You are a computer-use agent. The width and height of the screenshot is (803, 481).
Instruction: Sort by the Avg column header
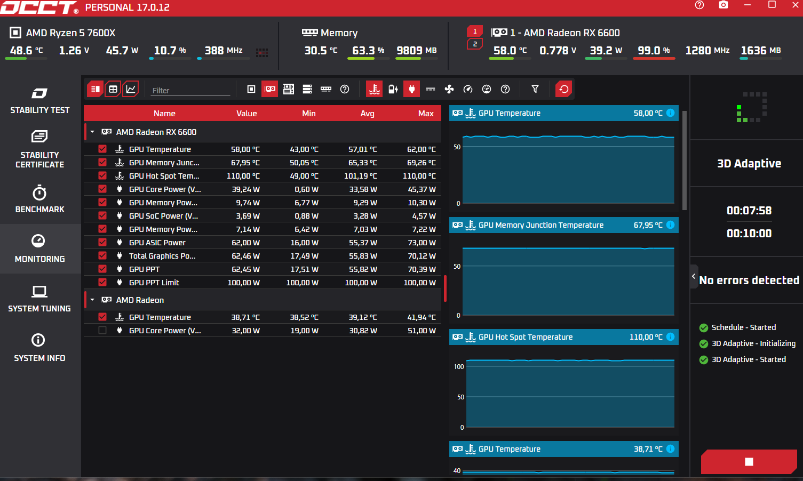(367, 113)
